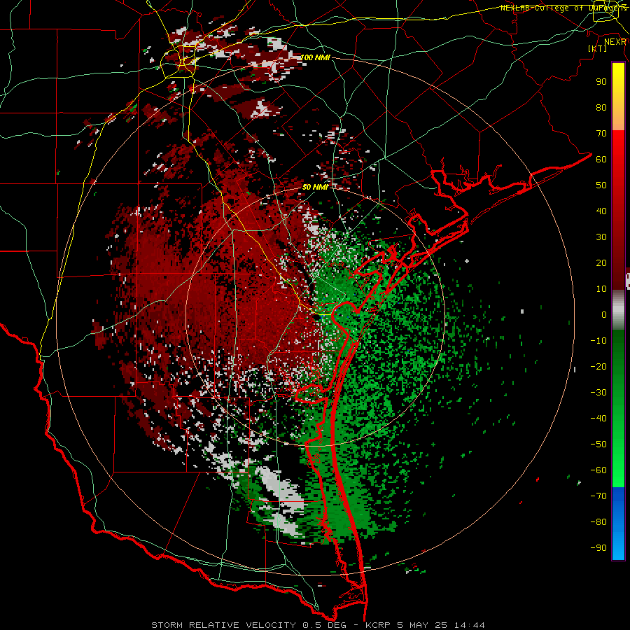The width and height of the screenshot is (630, 630).
Task: Click the -90 value on the velocity scale
Action: point(598,548)
